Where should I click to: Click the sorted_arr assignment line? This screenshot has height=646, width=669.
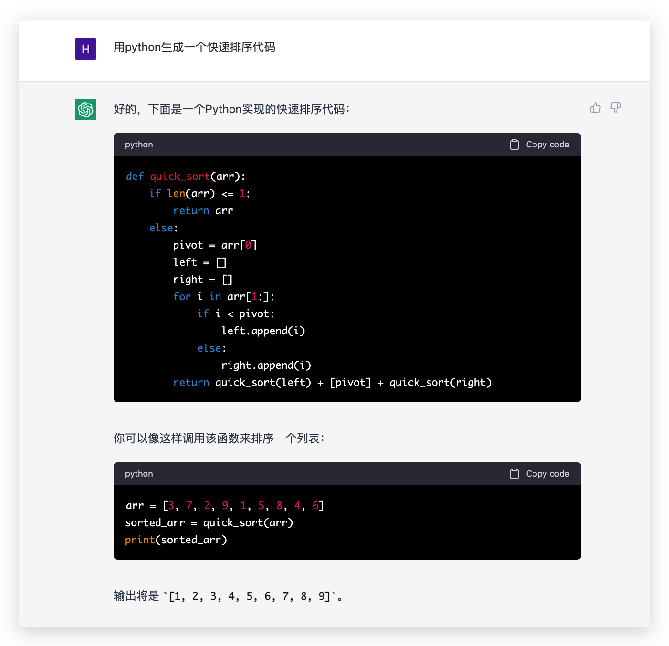[x=209, y=522]
